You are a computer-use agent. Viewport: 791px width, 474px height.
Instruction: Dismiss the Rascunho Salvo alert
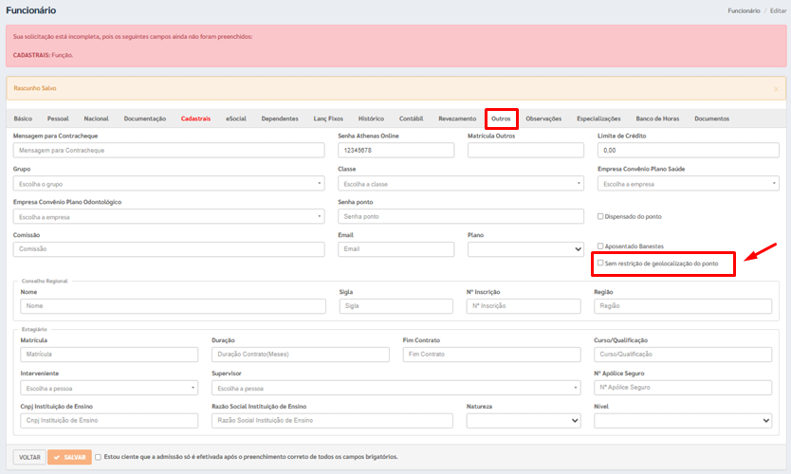click(x=775, y=88)
